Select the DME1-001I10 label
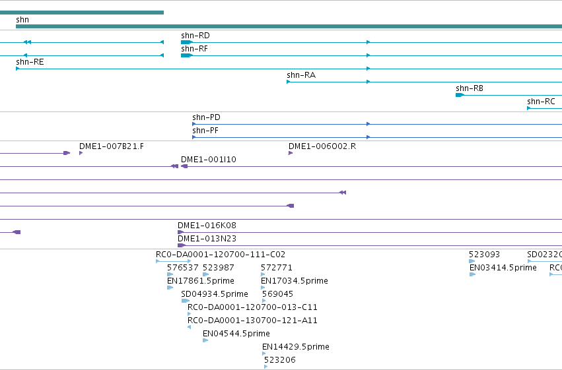This screenshot has width=562, height=370. coord(209,160)
